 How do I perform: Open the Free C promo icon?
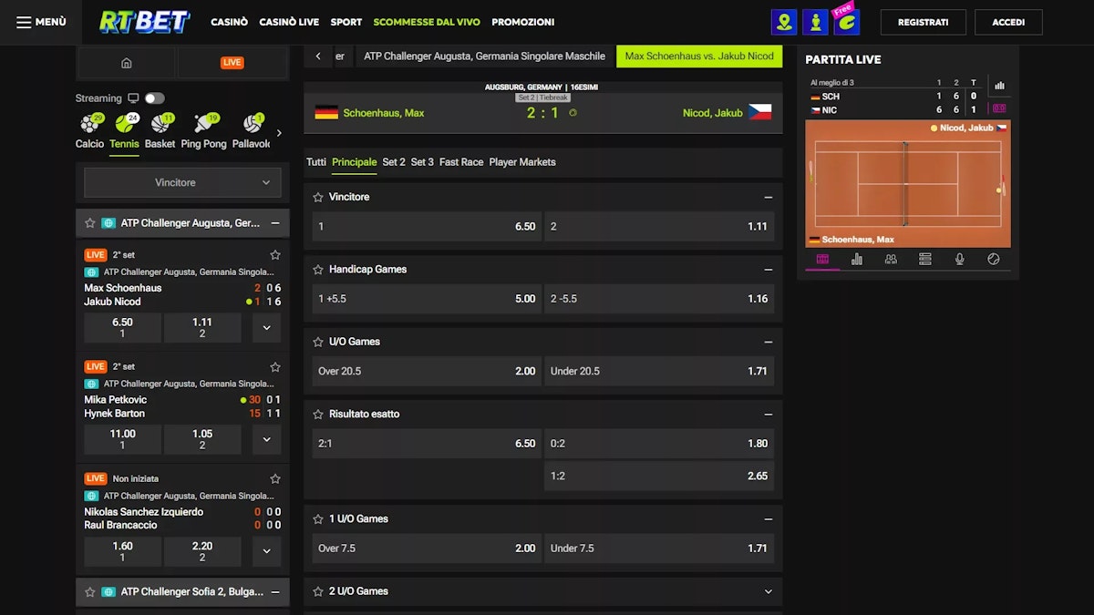pos(848,20)
